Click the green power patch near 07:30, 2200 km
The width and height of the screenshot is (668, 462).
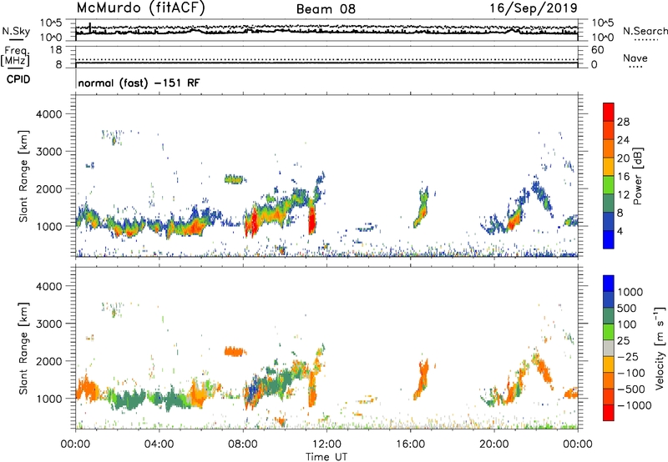(234, 179)
